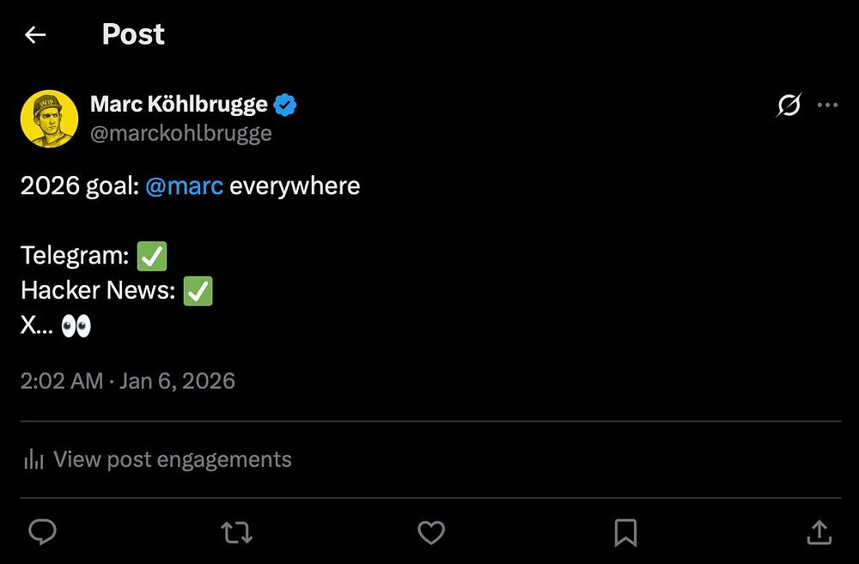Open the Marc Köhlbrugge display name link
Viewport: 859px width, 564px height.
pyautogui.click(x=179, y=105)
